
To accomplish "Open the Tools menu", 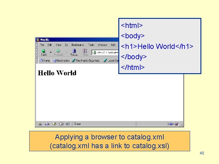I will pyautogui.click(x=91, y=45).
